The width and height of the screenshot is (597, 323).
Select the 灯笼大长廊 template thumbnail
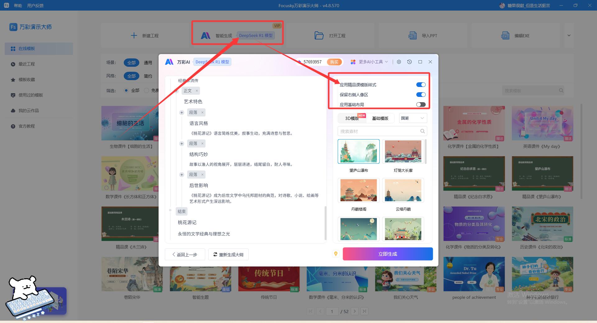point(403,151)
